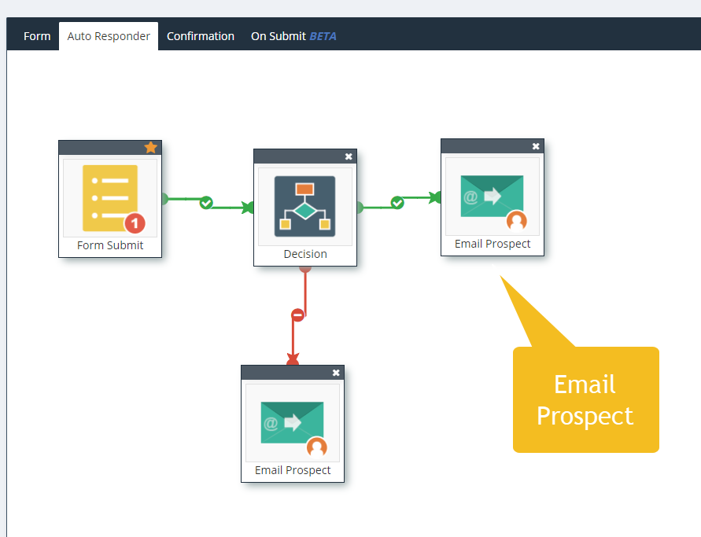Image resolution: width=701 pixels, height=537 pixels.
Task: Click the Form Submit list icon
Action: (x=110, y=198)
